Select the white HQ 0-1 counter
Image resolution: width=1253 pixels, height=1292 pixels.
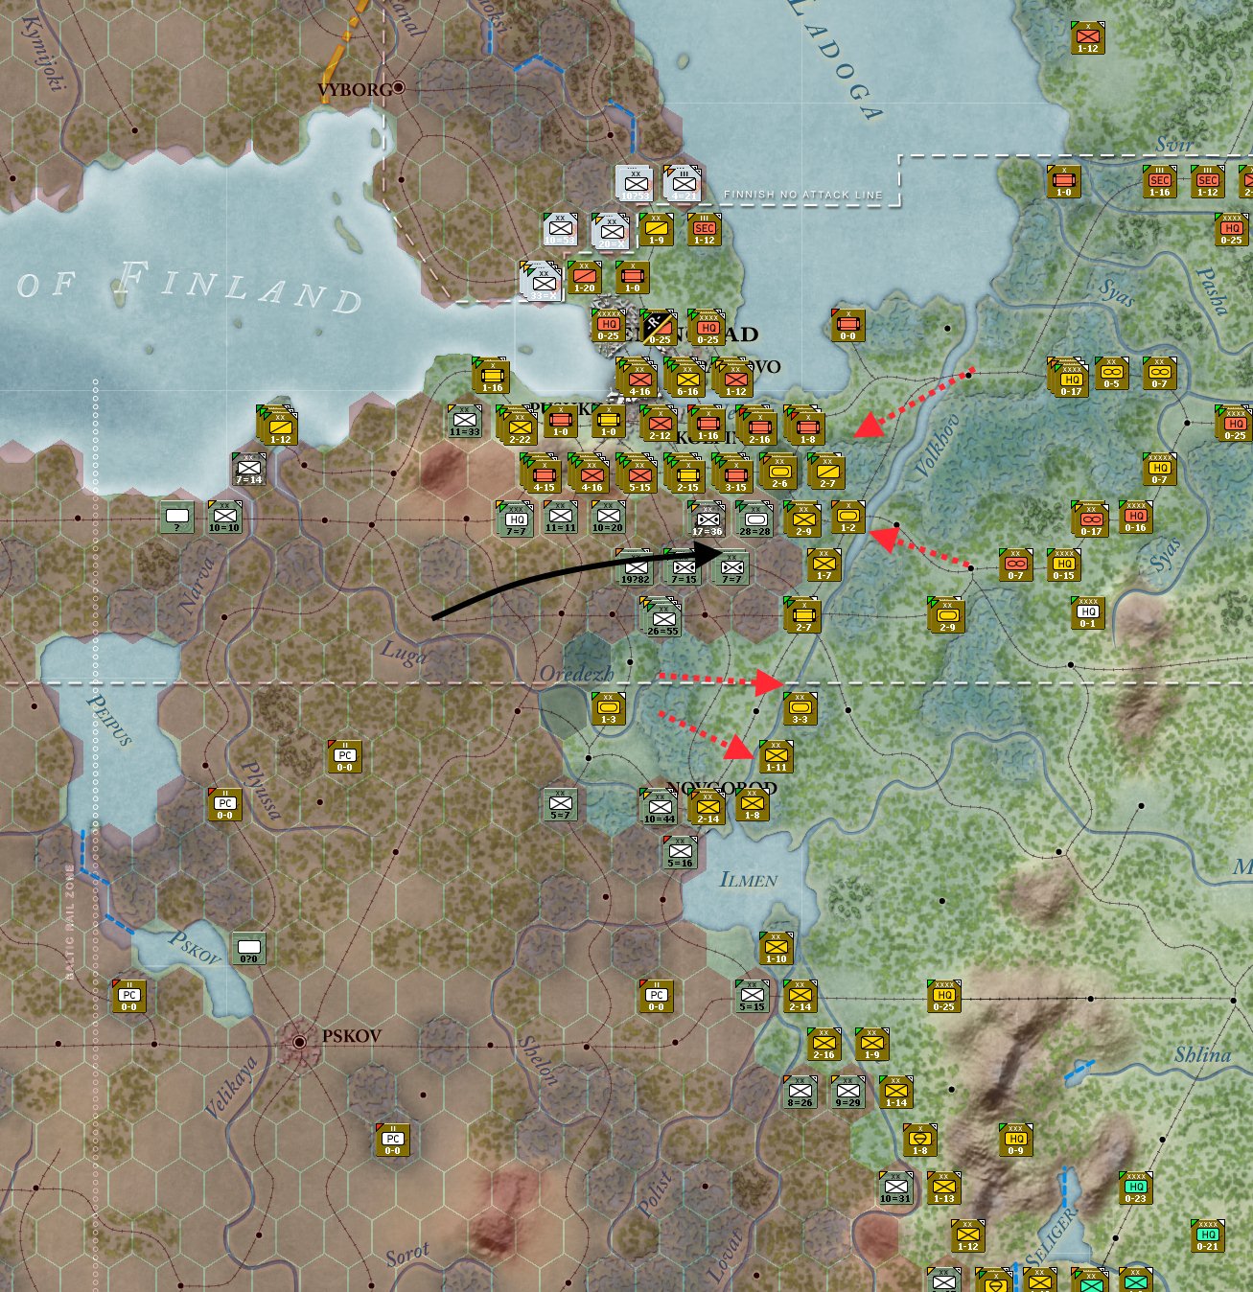(1087, 612)
